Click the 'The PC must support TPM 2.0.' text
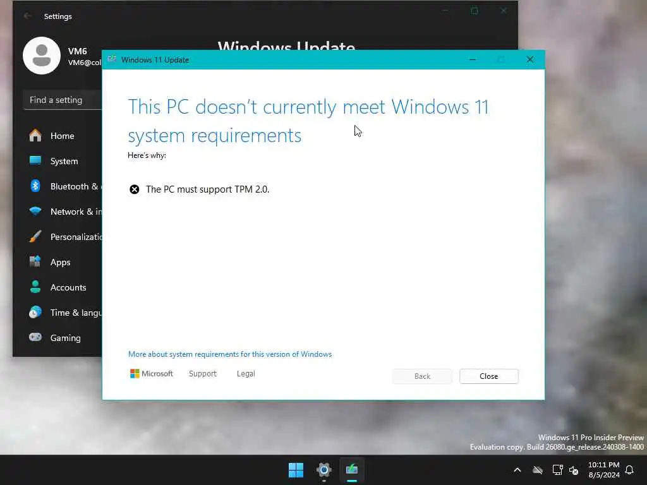 tap(207, 189)
